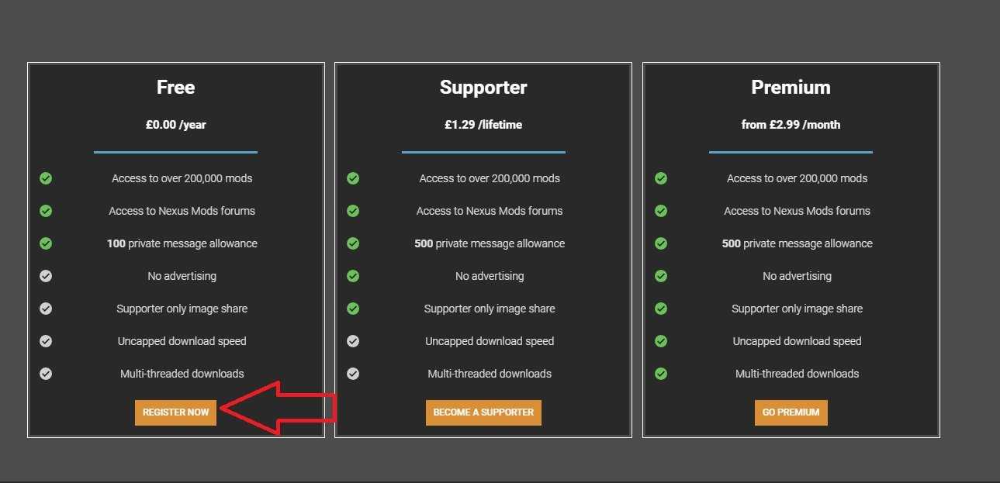1000x483 pixels.
Task: Select the Go Premium button
Action: pyautogui.click(x=791, y=412)
